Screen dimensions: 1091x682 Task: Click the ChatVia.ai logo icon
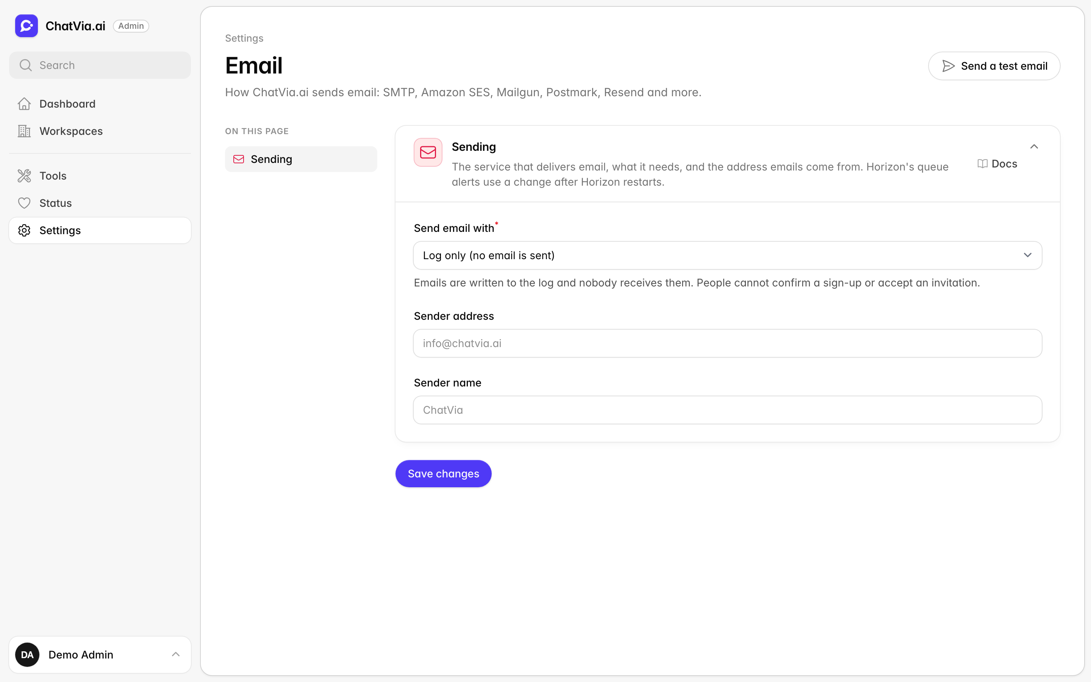point(26,26)
